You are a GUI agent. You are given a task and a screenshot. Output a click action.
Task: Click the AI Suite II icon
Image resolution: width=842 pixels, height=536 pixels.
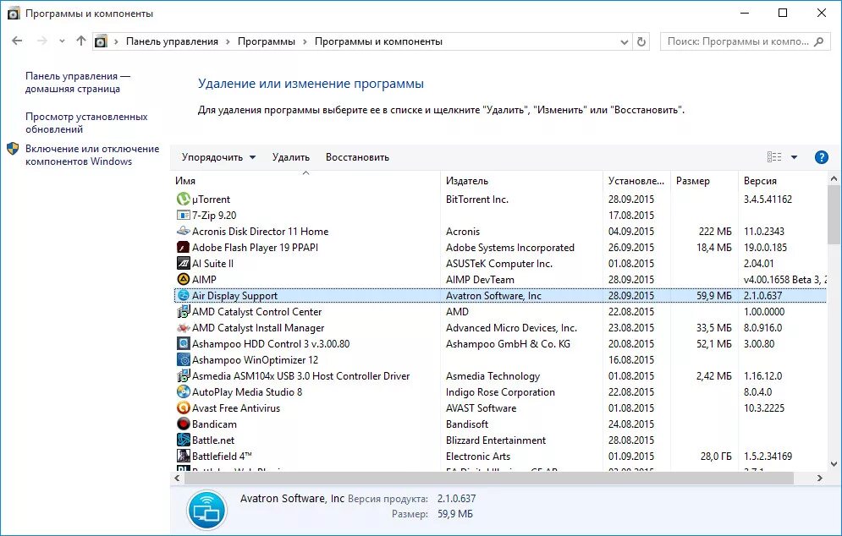click(x=183, y=264)
